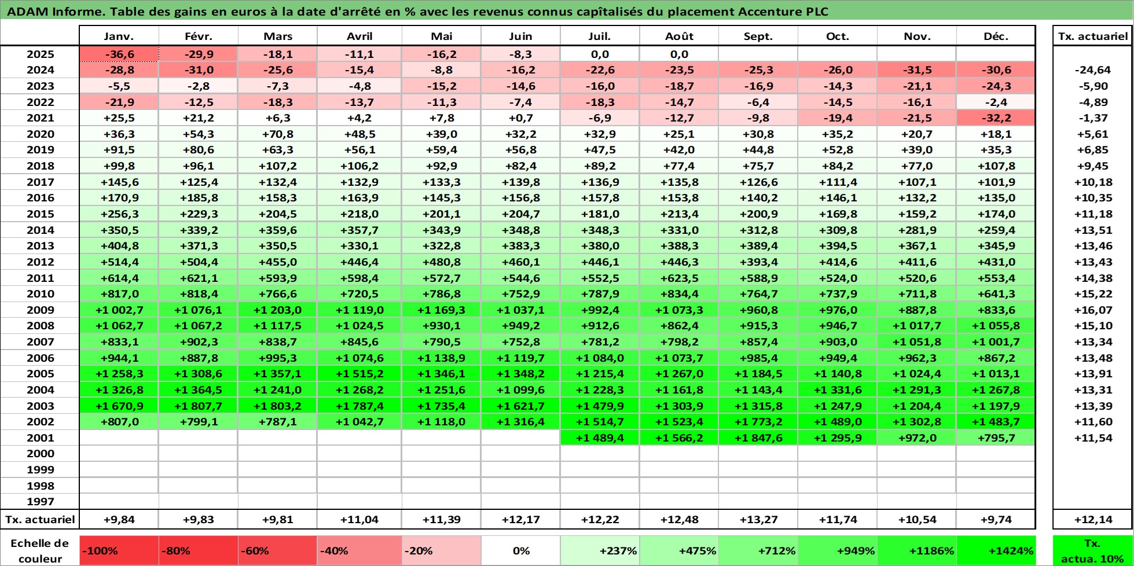The image size is (1134, 566).
Task: Click the 'Sept.' column header
Action: 758,36
